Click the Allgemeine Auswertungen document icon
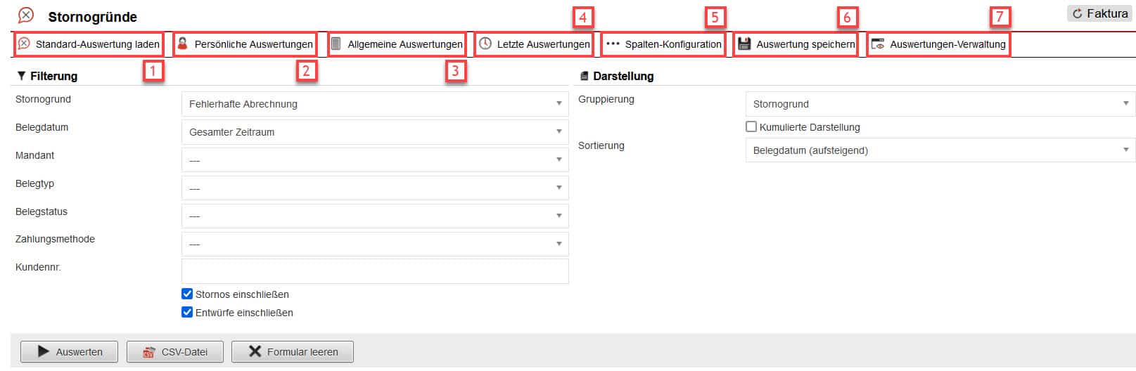The image size is (1136, 371). point(336,44)
